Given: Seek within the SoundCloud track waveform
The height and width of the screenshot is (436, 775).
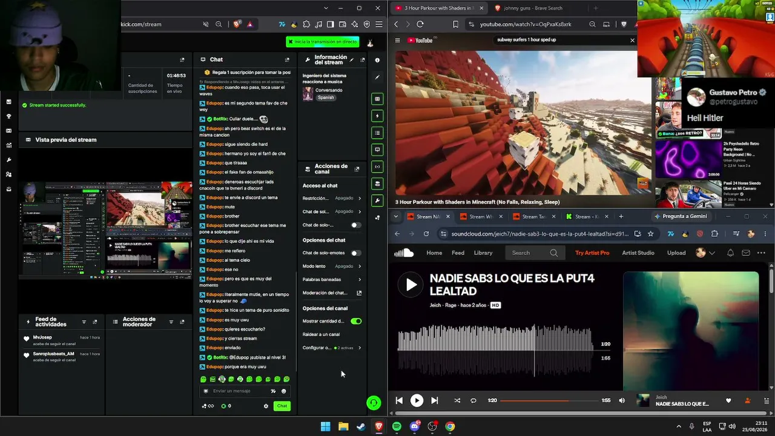Looking at the screenshot, I should point(495,351).
